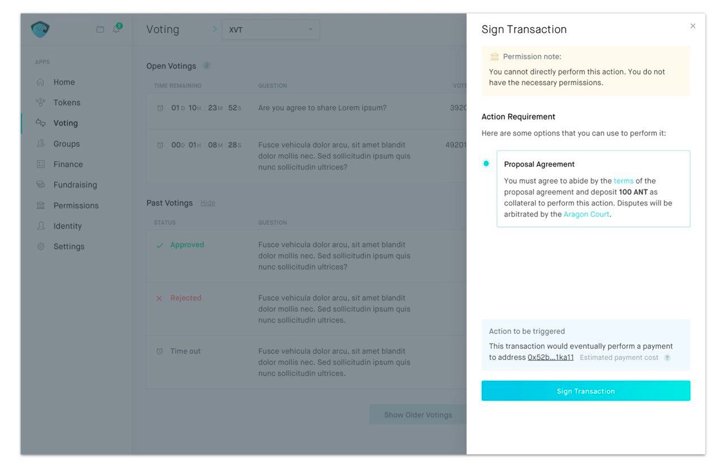This screenshot has height=469, width=723.
Task: Click the Sign Transaction button
Action: [586, 391]
